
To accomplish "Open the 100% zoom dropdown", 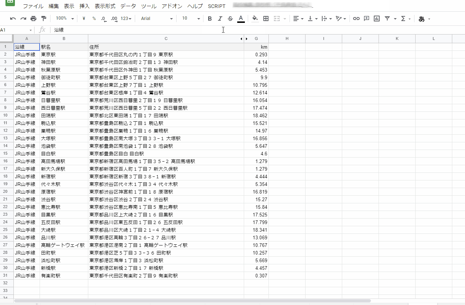I will click(x=65, y=19).
